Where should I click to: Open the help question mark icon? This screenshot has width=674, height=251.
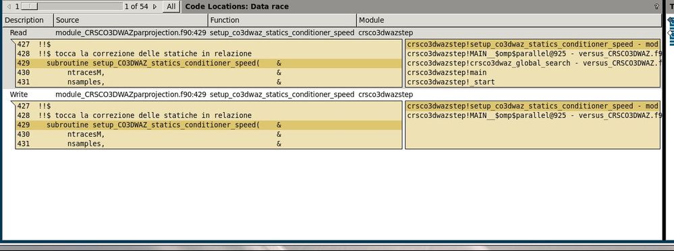pos(656,7)
